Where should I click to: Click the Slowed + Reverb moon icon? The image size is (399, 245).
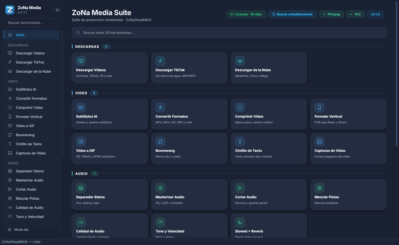click(240, 222)
